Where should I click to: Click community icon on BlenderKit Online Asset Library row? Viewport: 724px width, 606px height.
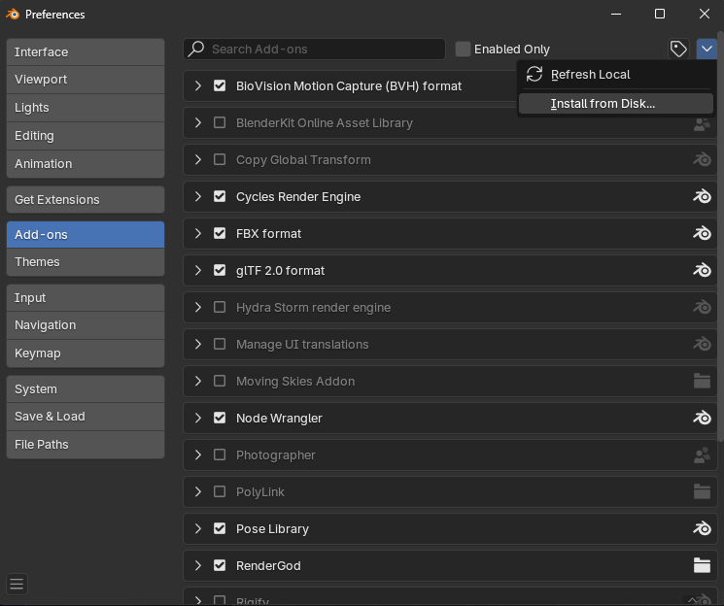[702, 123]
